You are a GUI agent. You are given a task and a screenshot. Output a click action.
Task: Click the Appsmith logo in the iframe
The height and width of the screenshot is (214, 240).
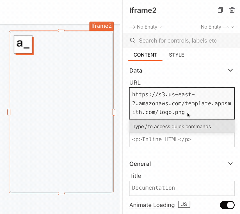click(24, 44)
